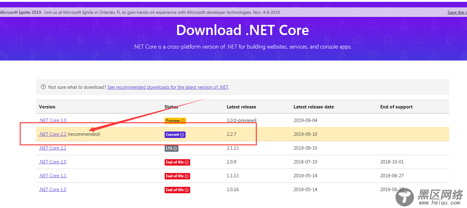Viewport: 467px width, 208px height.
Task: Click end of support date 2018-10-01
Action: click(x=392, y=162)
